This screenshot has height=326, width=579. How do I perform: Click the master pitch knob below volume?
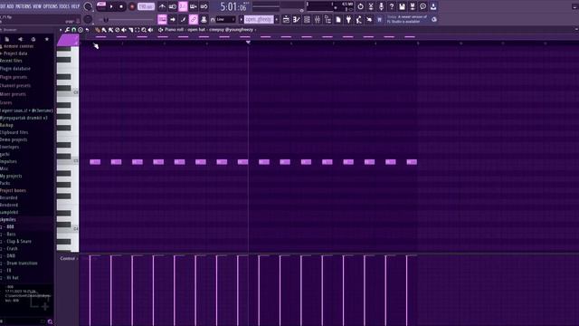coord(88,19)
